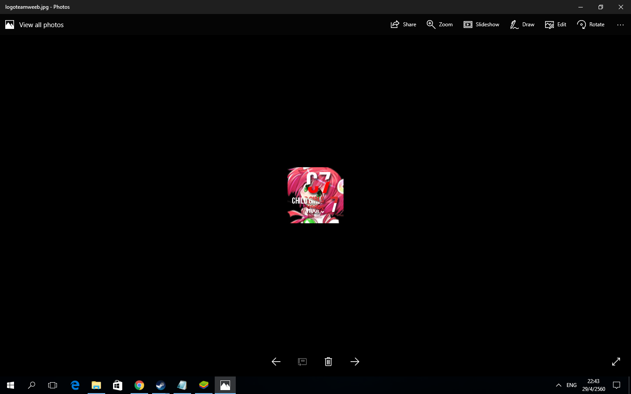Click the Photos app taskbar icon
The height and width of the screenshot is (394, 631).
[225, 385]
